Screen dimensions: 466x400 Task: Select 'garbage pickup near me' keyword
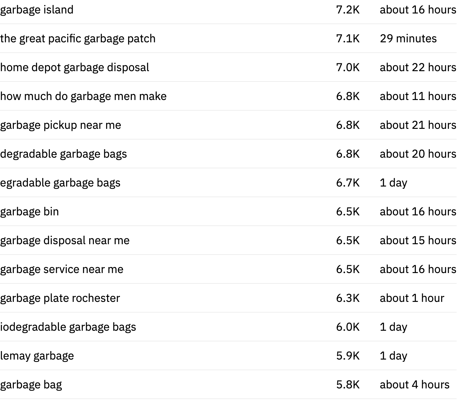tap(60, 125)
